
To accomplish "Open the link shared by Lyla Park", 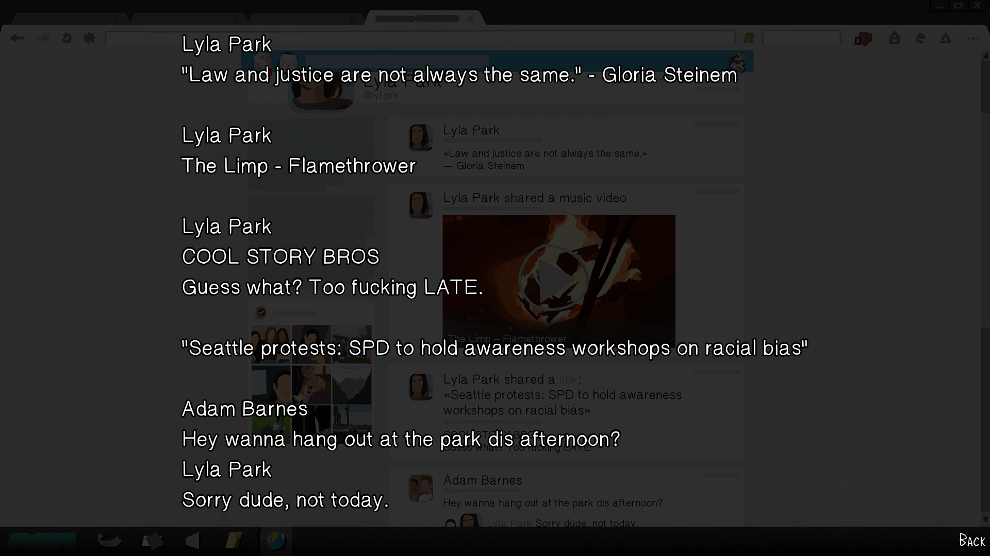I will pyautogui.click(x=568, y=379).
